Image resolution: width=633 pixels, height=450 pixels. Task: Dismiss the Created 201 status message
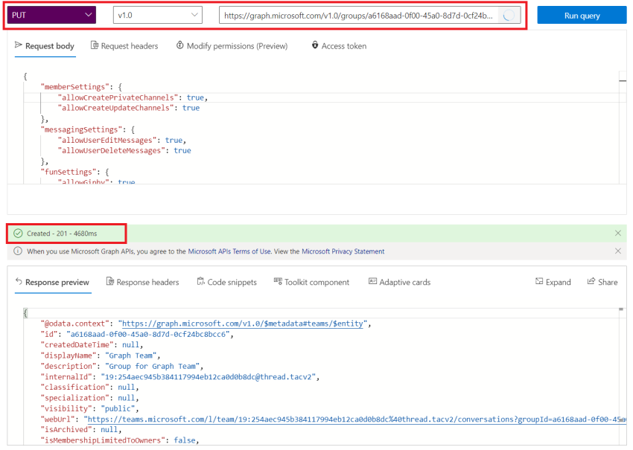pyautogui.click(x=617, y=233)
